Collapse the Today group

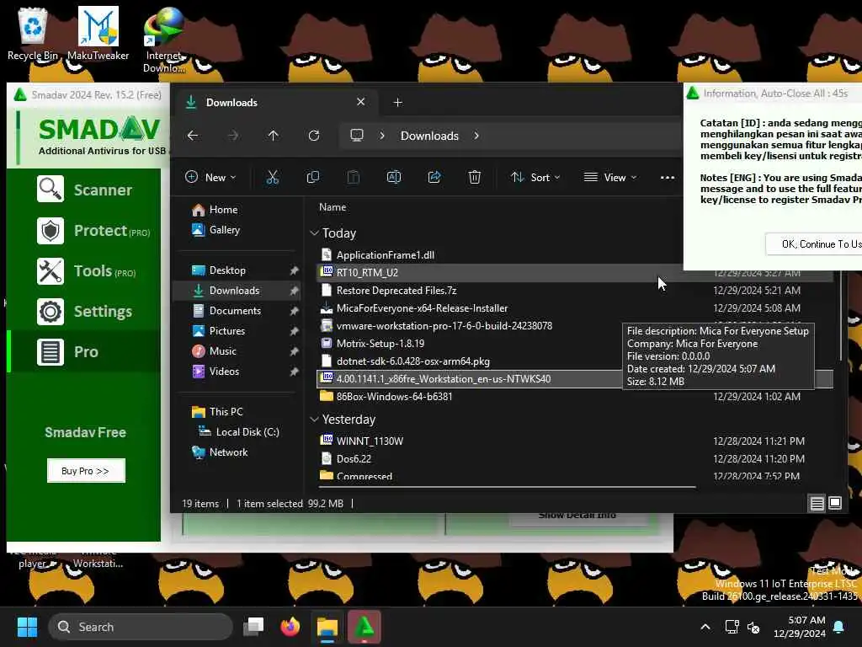(315, 233)
